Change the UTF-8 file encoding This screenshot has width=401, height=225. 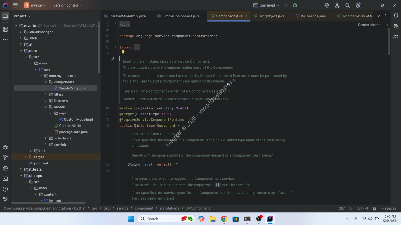pos(363,208)
